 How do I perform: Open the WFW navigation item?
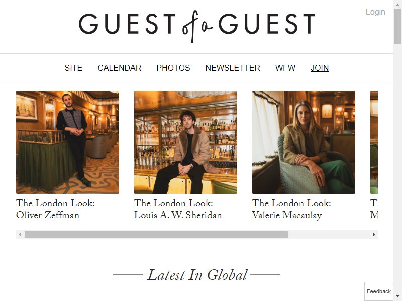[x=285, y=68]
